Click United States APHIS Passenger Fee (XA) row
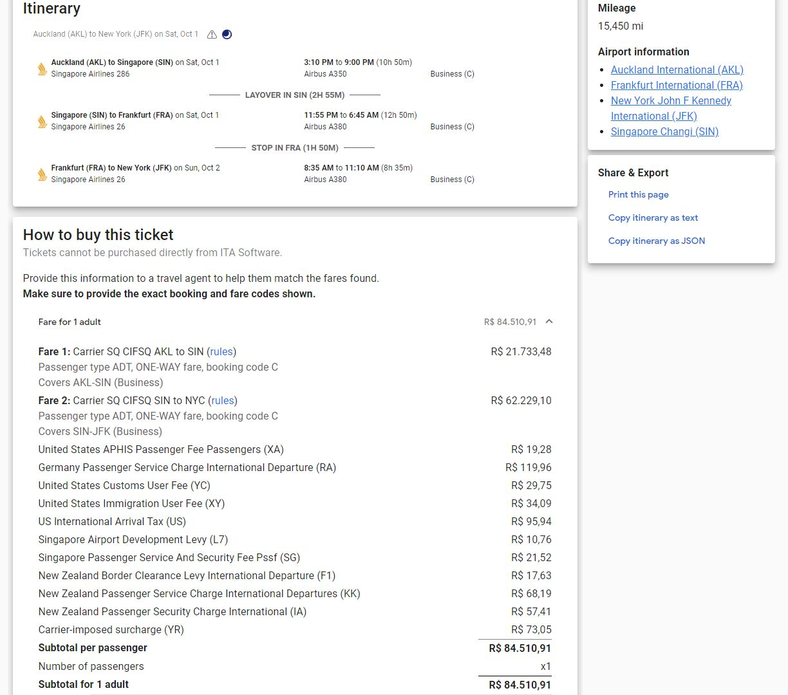The image size is (788, 695). click(295, 449)
